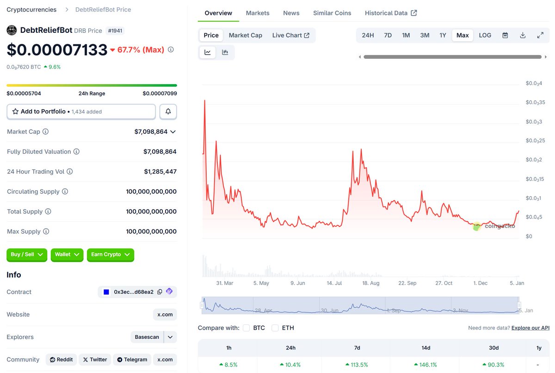Click the bell price alert button
This screenshot has width=555, height=373.
point(168,112)
